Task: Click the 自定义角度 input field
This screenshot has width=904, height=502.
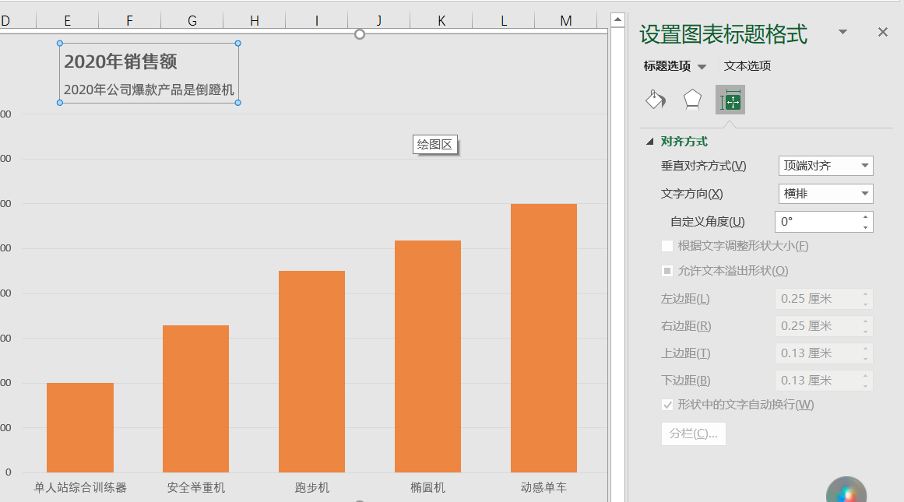Action: pyautogui.click(x=816, y=222)
